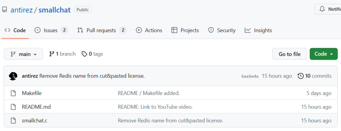
Task: Open commit hash 6ee6e4e
Action: tap(250, 76)
